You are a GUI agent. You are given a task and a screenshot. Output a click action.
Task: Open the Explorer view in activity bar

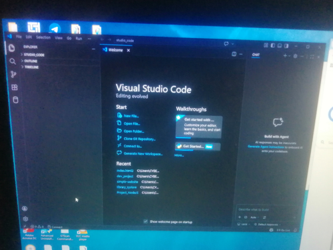coord(11,48)
